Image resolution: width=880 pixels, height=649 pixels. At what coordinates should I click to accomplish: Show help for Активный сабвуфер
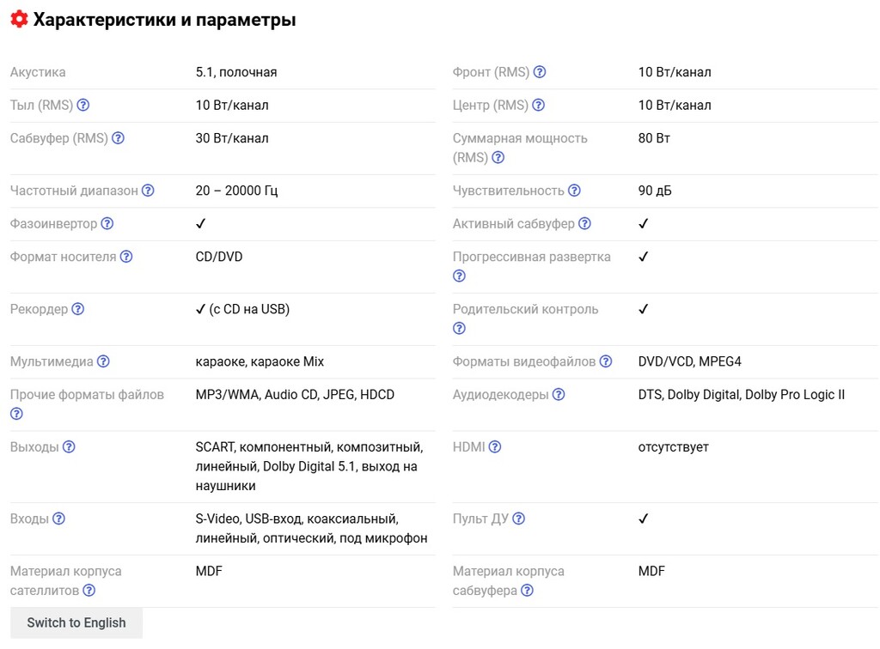[x=585, y=224]
